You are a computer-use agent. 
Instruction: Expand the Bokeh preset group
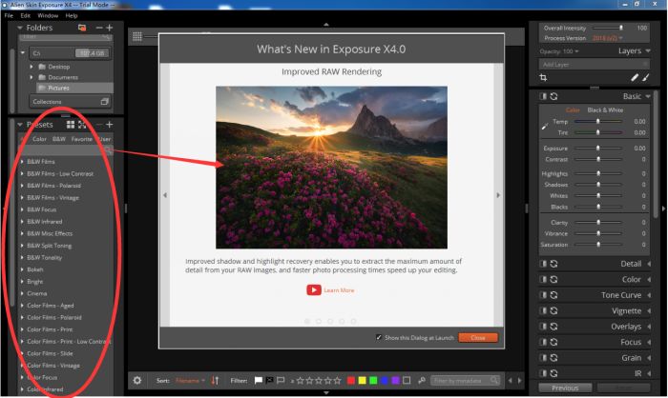pyautogui.click(x=22, y=269)
